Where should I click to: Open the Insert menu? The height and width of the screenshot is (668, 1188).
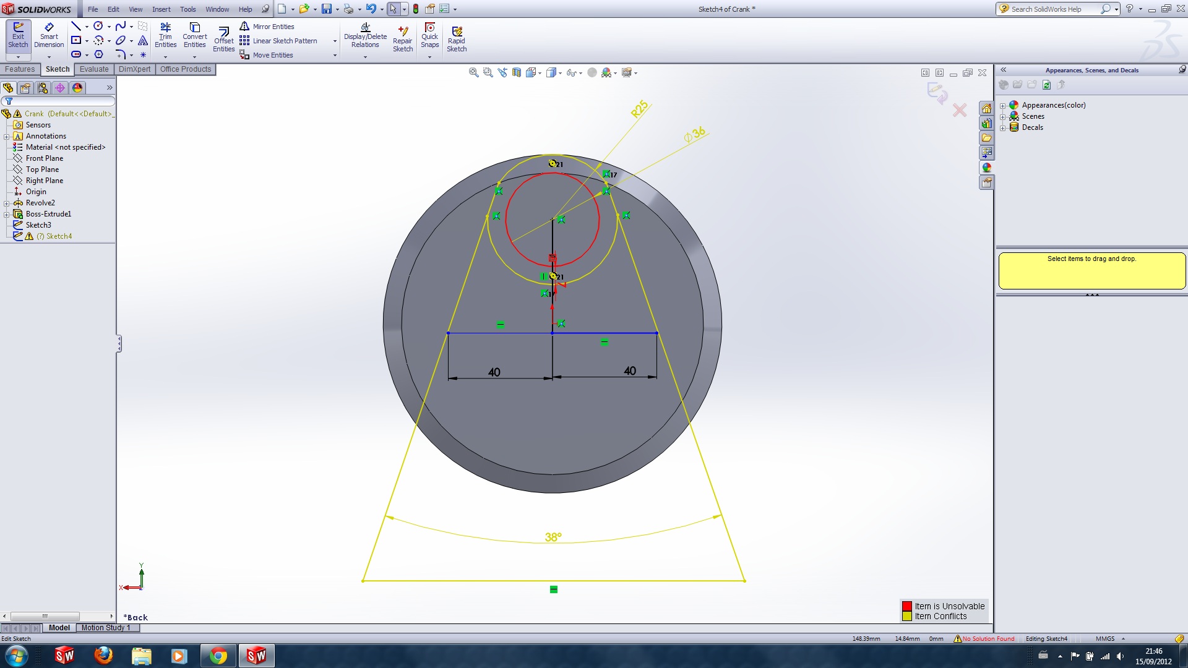[161, 9]
